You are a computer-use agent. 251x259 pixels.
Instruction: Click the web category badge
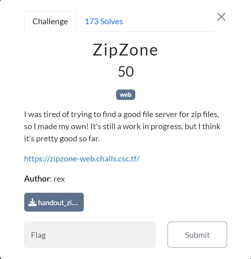click(125, 95)
